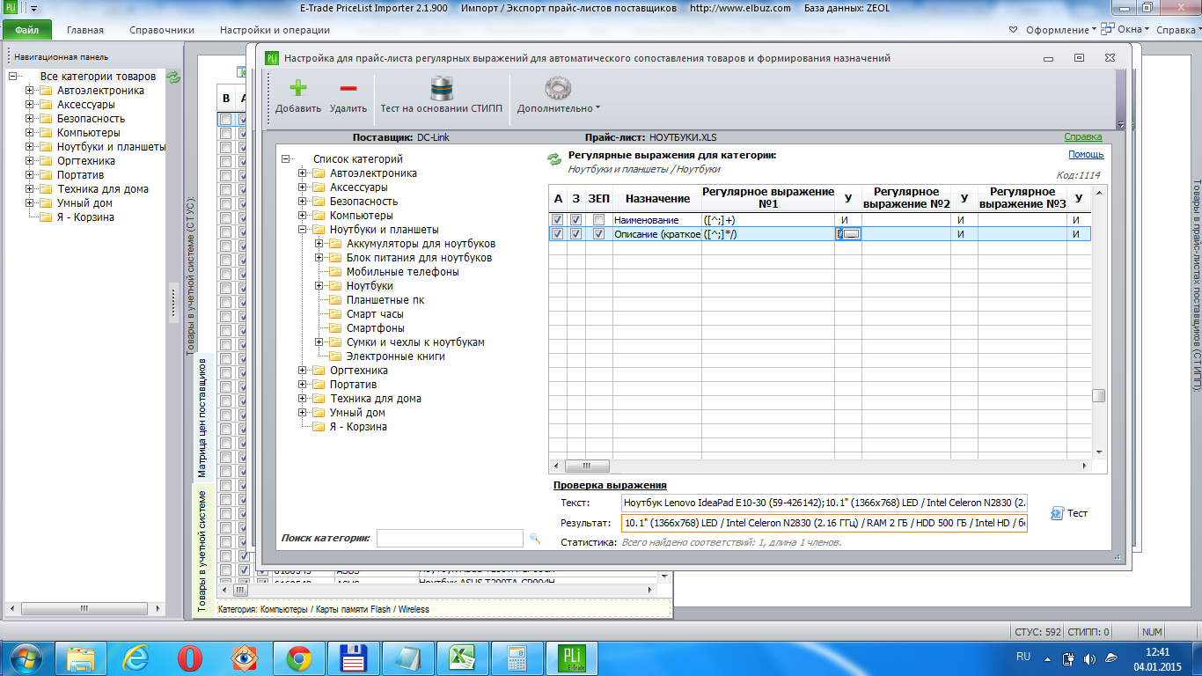Open the green Справка link in the dialog
Viewport: 1202px width, 676px height.
(x=1082, y=137)
